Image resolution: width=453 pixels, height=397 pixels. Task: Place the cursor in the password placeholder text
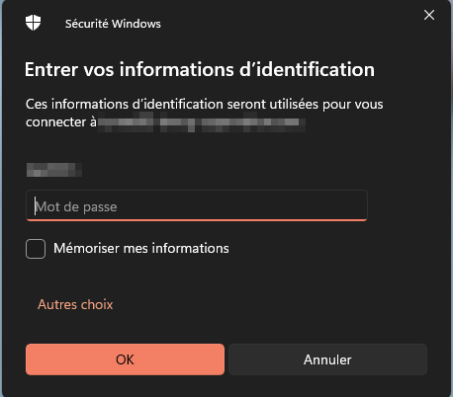click(76, 207)
